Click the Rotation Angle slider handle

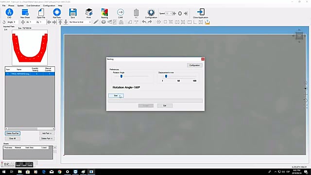[121, 76]
